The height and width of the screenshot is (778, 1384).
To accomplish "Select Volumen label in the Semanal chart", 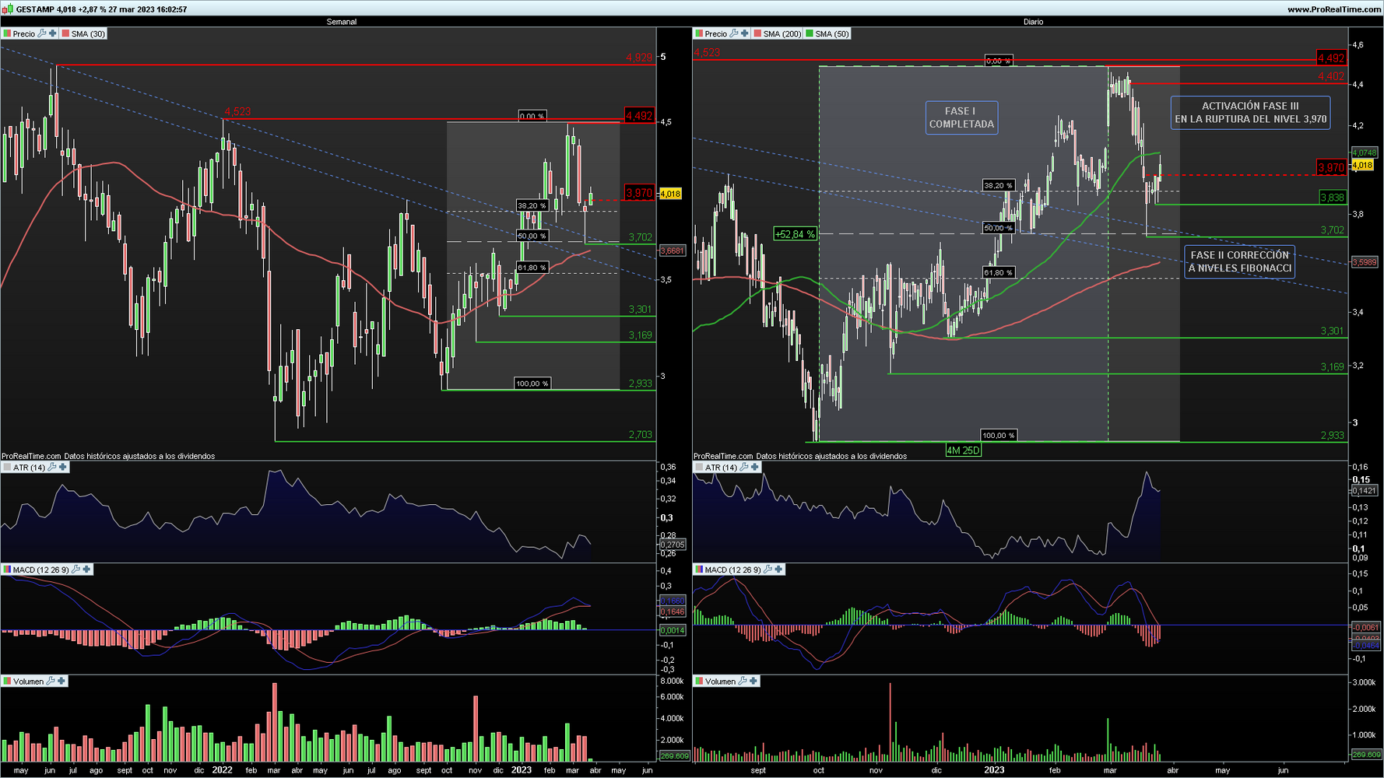I will pos(28,681).
